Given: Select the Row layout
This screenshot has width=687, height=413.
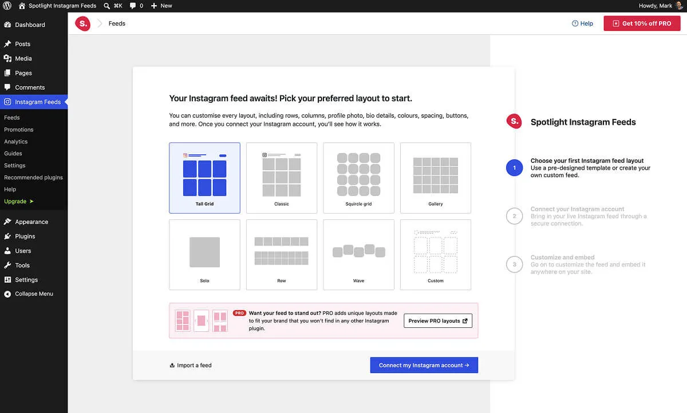Looking at the screenshot, I should tap(282, 255).
